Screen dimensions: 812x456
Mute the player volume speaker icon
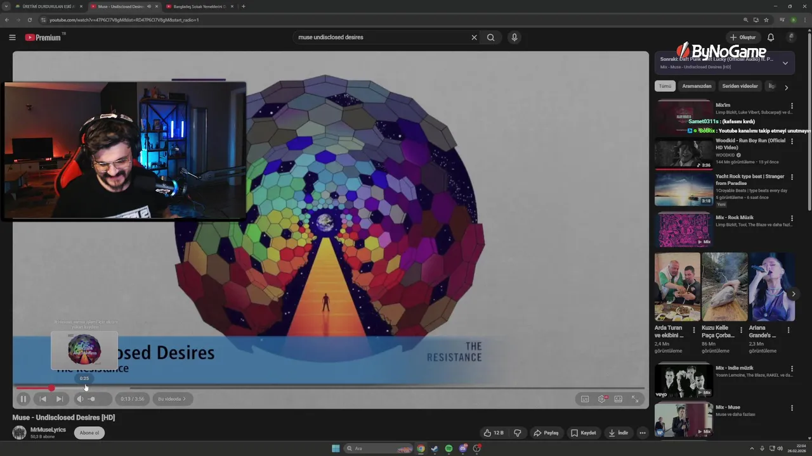coord(80,399)
